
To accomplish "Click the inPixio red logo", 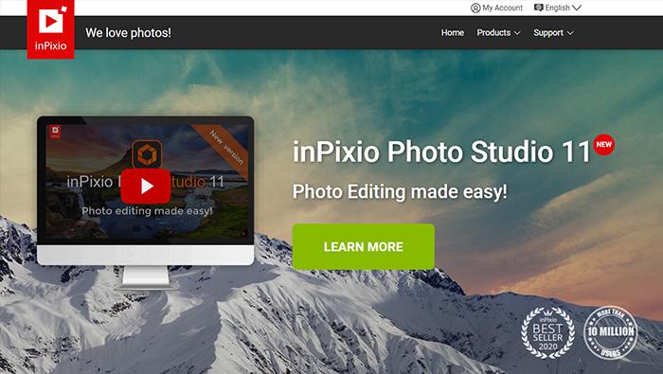I will (x=51, y=28).
